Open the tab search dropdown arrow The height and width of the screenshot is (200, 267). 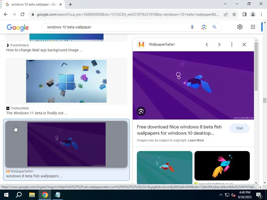(225, 4)
